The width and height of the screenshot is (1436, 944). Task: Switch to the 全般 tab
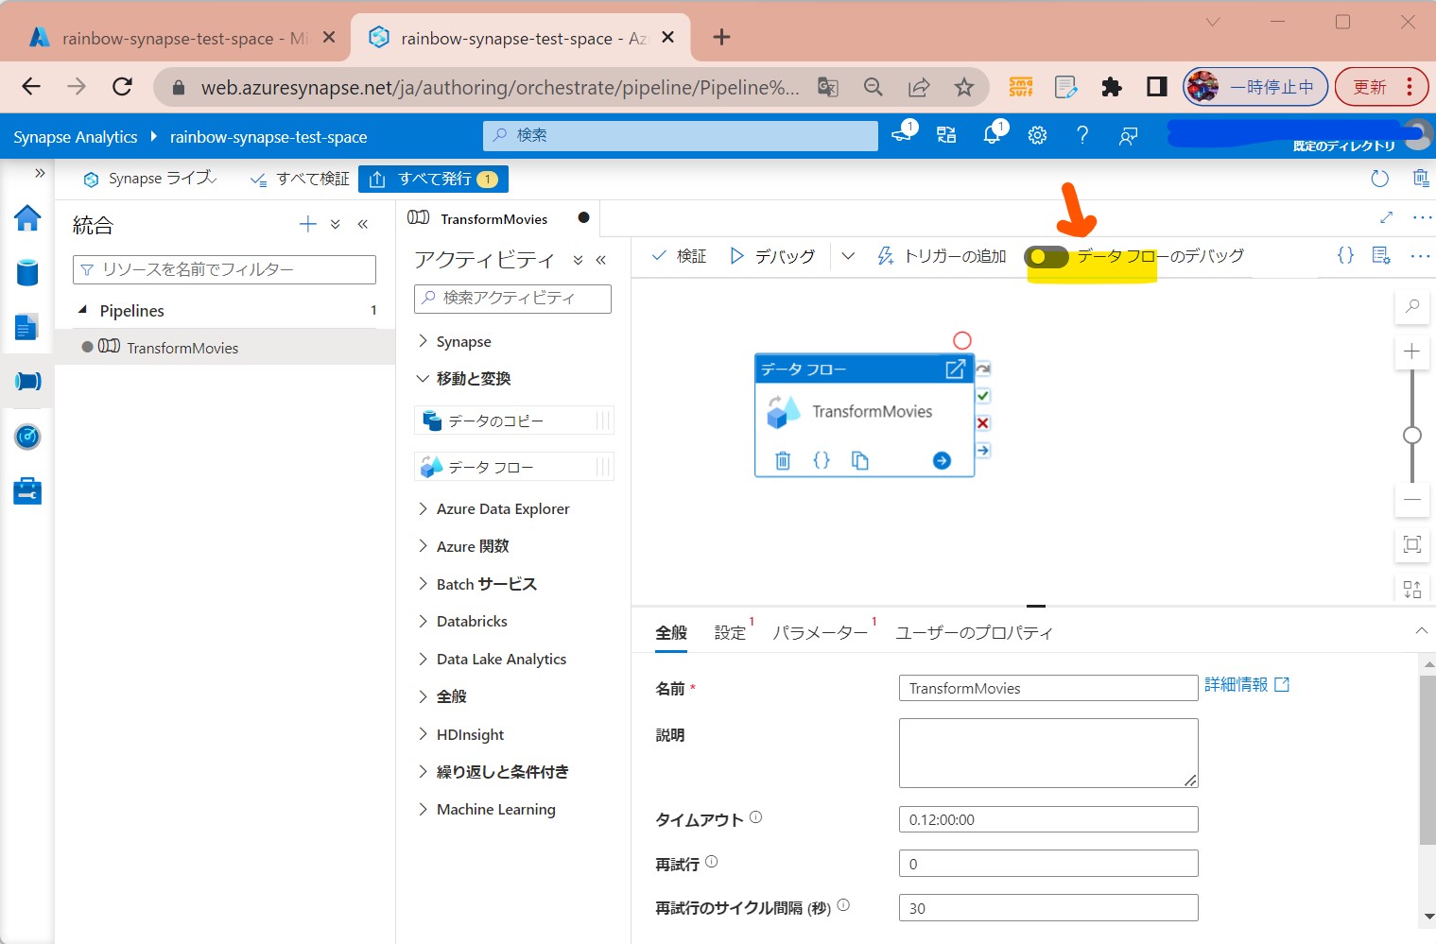[x=671, y=632]
